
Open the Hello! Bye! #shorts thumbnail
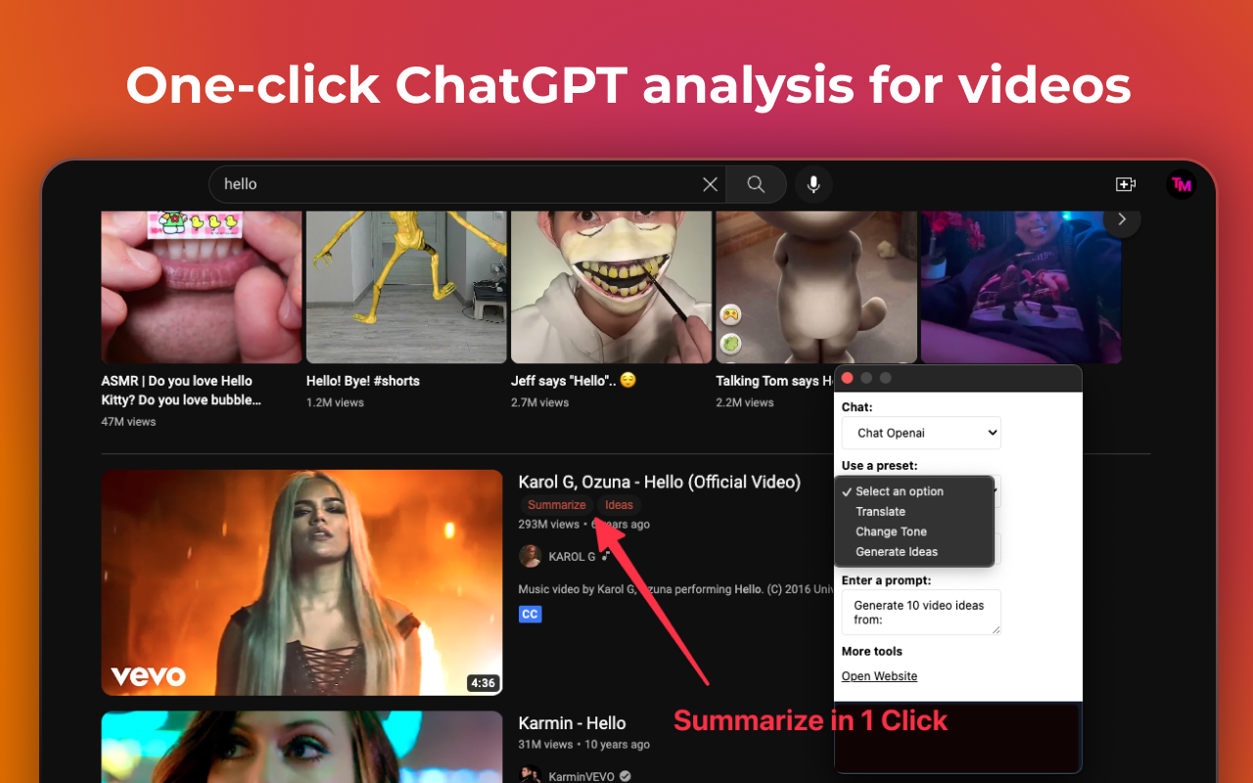point(406,287)
